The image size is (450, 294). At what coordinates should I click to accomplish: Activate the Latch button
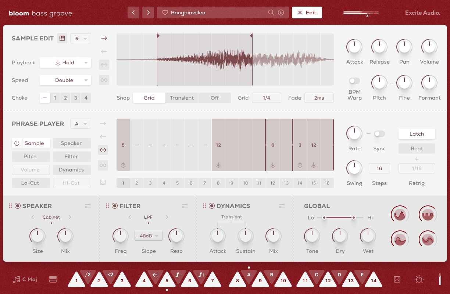coord(417,134)
